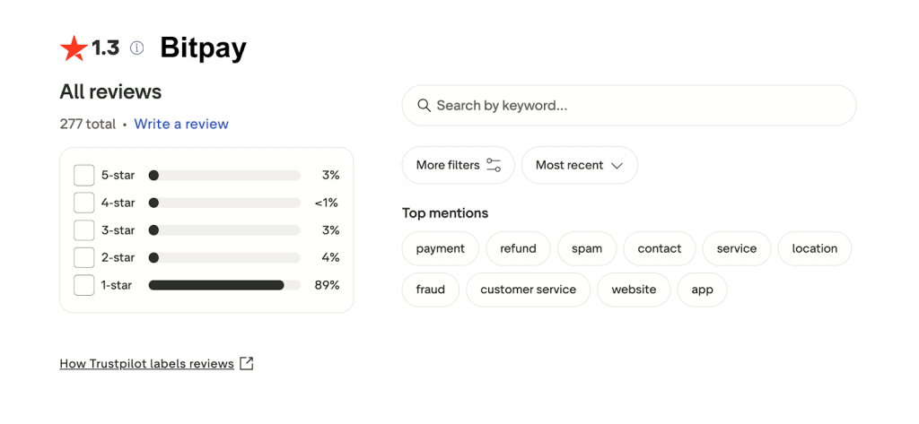Image resolution: width=919 pixels, height=424 pixels.
Task: Check the 5-star filter checkbox
Action: [83, 175]
